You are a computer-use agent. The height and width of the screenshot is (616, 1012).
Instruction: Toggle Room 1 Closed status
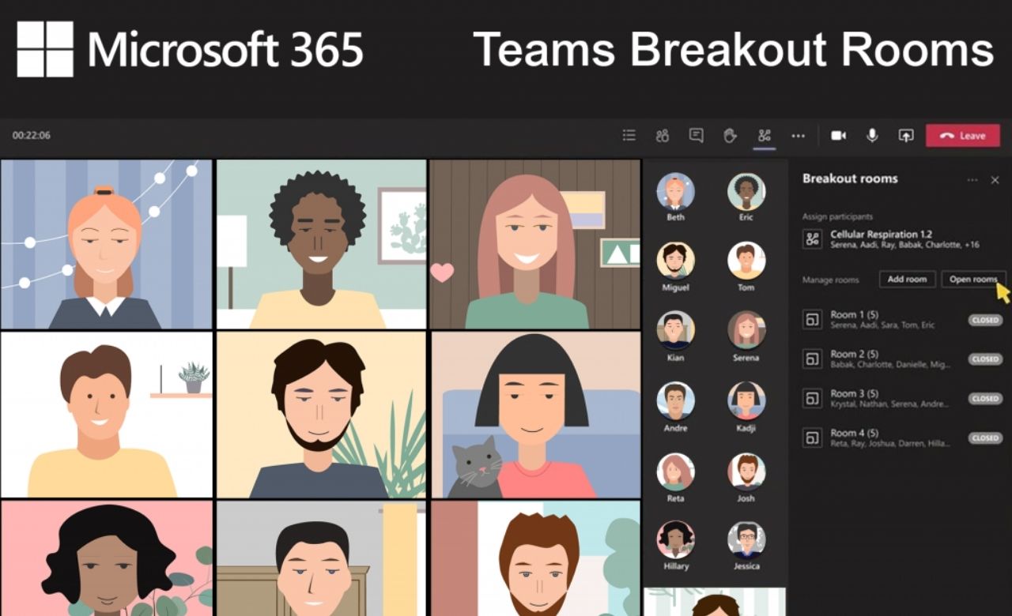984,320
